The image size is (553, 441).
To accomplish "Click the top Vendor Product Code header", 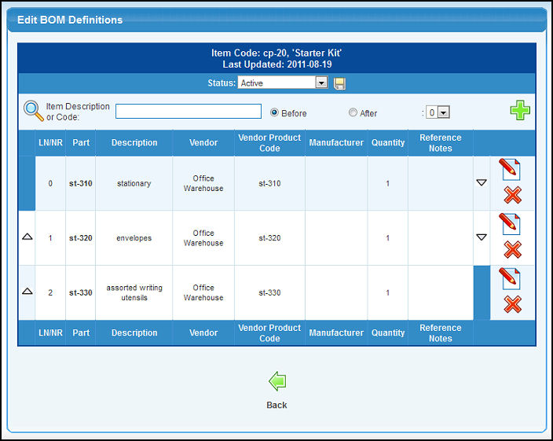I will pyautogui.click(x=269, y=143).
